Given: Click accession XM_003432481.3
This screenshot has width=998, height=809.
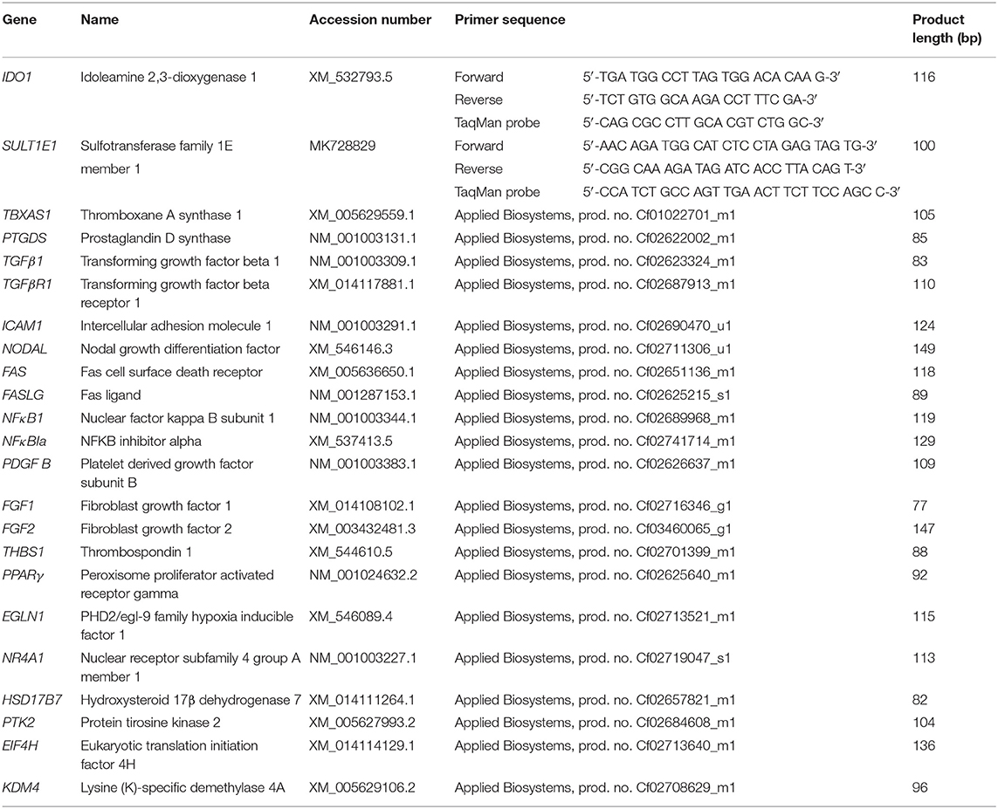Looking at the screenshot, I should [362, 529].
